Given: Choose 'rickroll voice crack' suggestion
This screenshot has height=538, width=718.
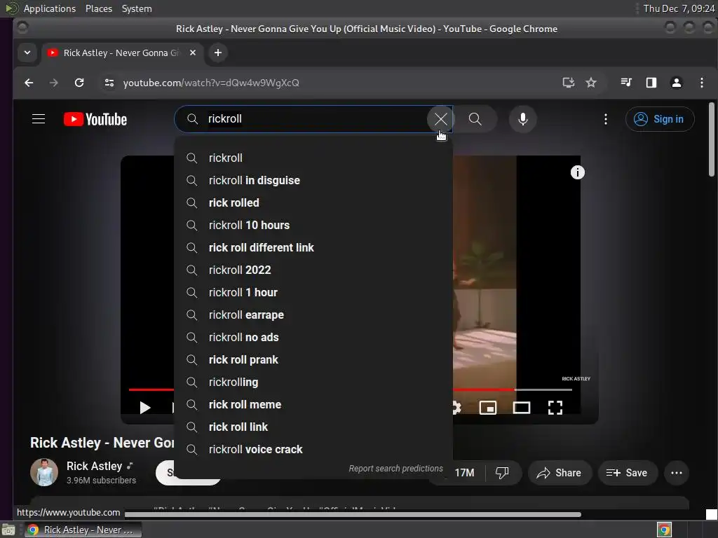Looking at the screenshot, I should 313,449.
